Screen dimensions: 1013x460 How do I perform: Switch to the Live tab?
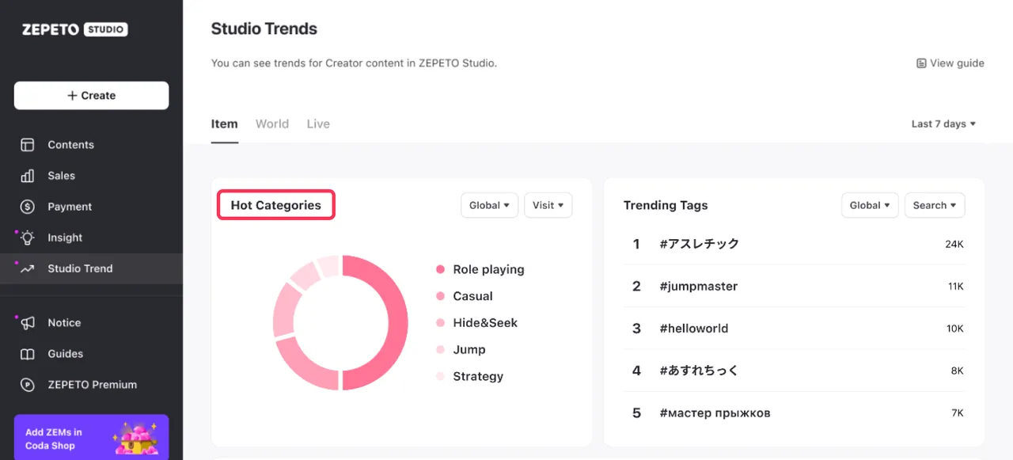[318, 124]
